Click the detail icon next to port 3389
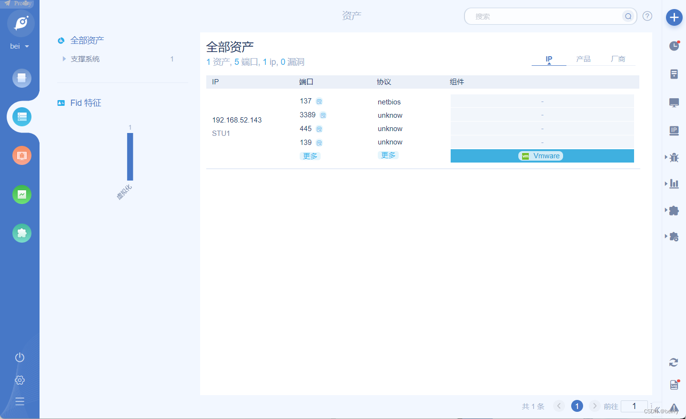Screen dimensions: 686x419 [x=323, y=115]
